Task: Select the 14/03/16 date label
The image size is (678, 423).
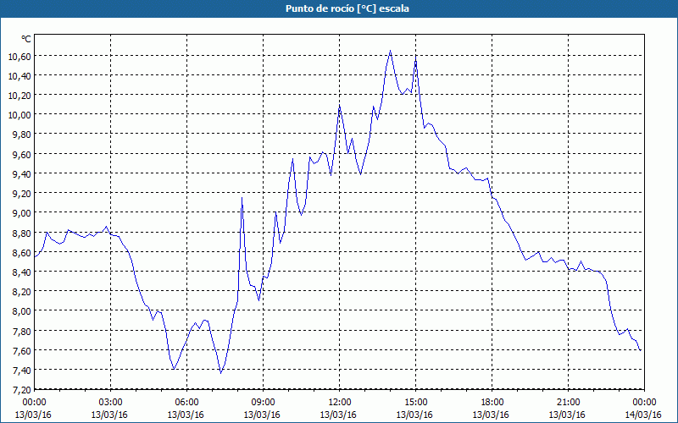Action: [x=643, y=415]
